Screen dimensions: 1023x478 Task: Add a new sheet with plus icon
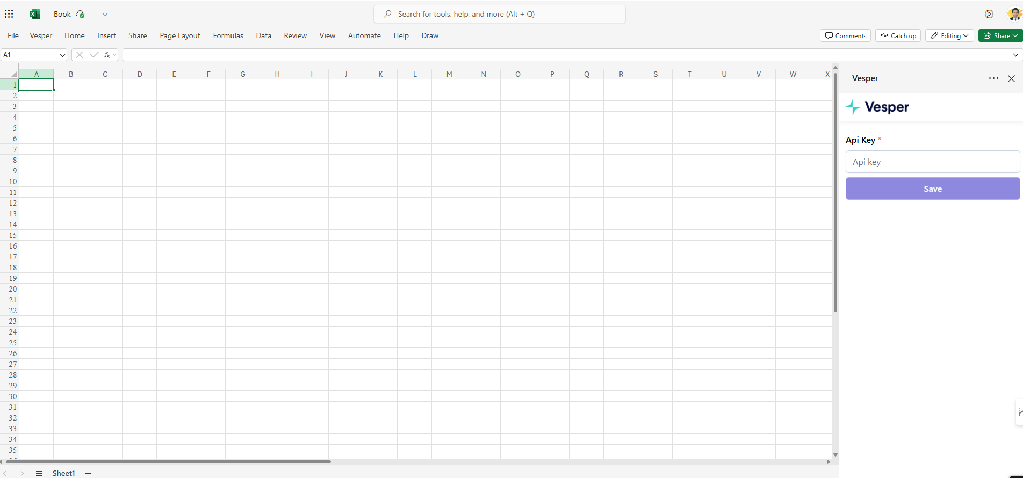coord(88,473)
